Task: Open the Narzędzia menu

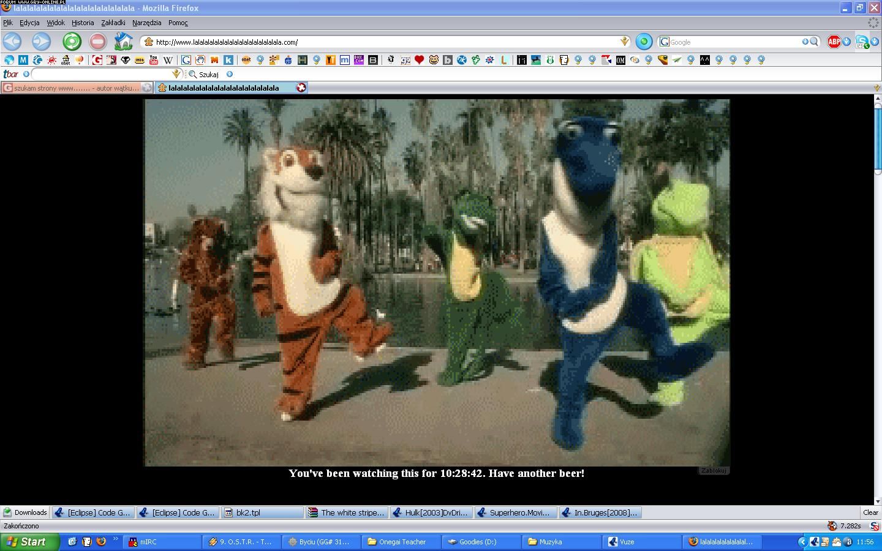Action: 146,23
